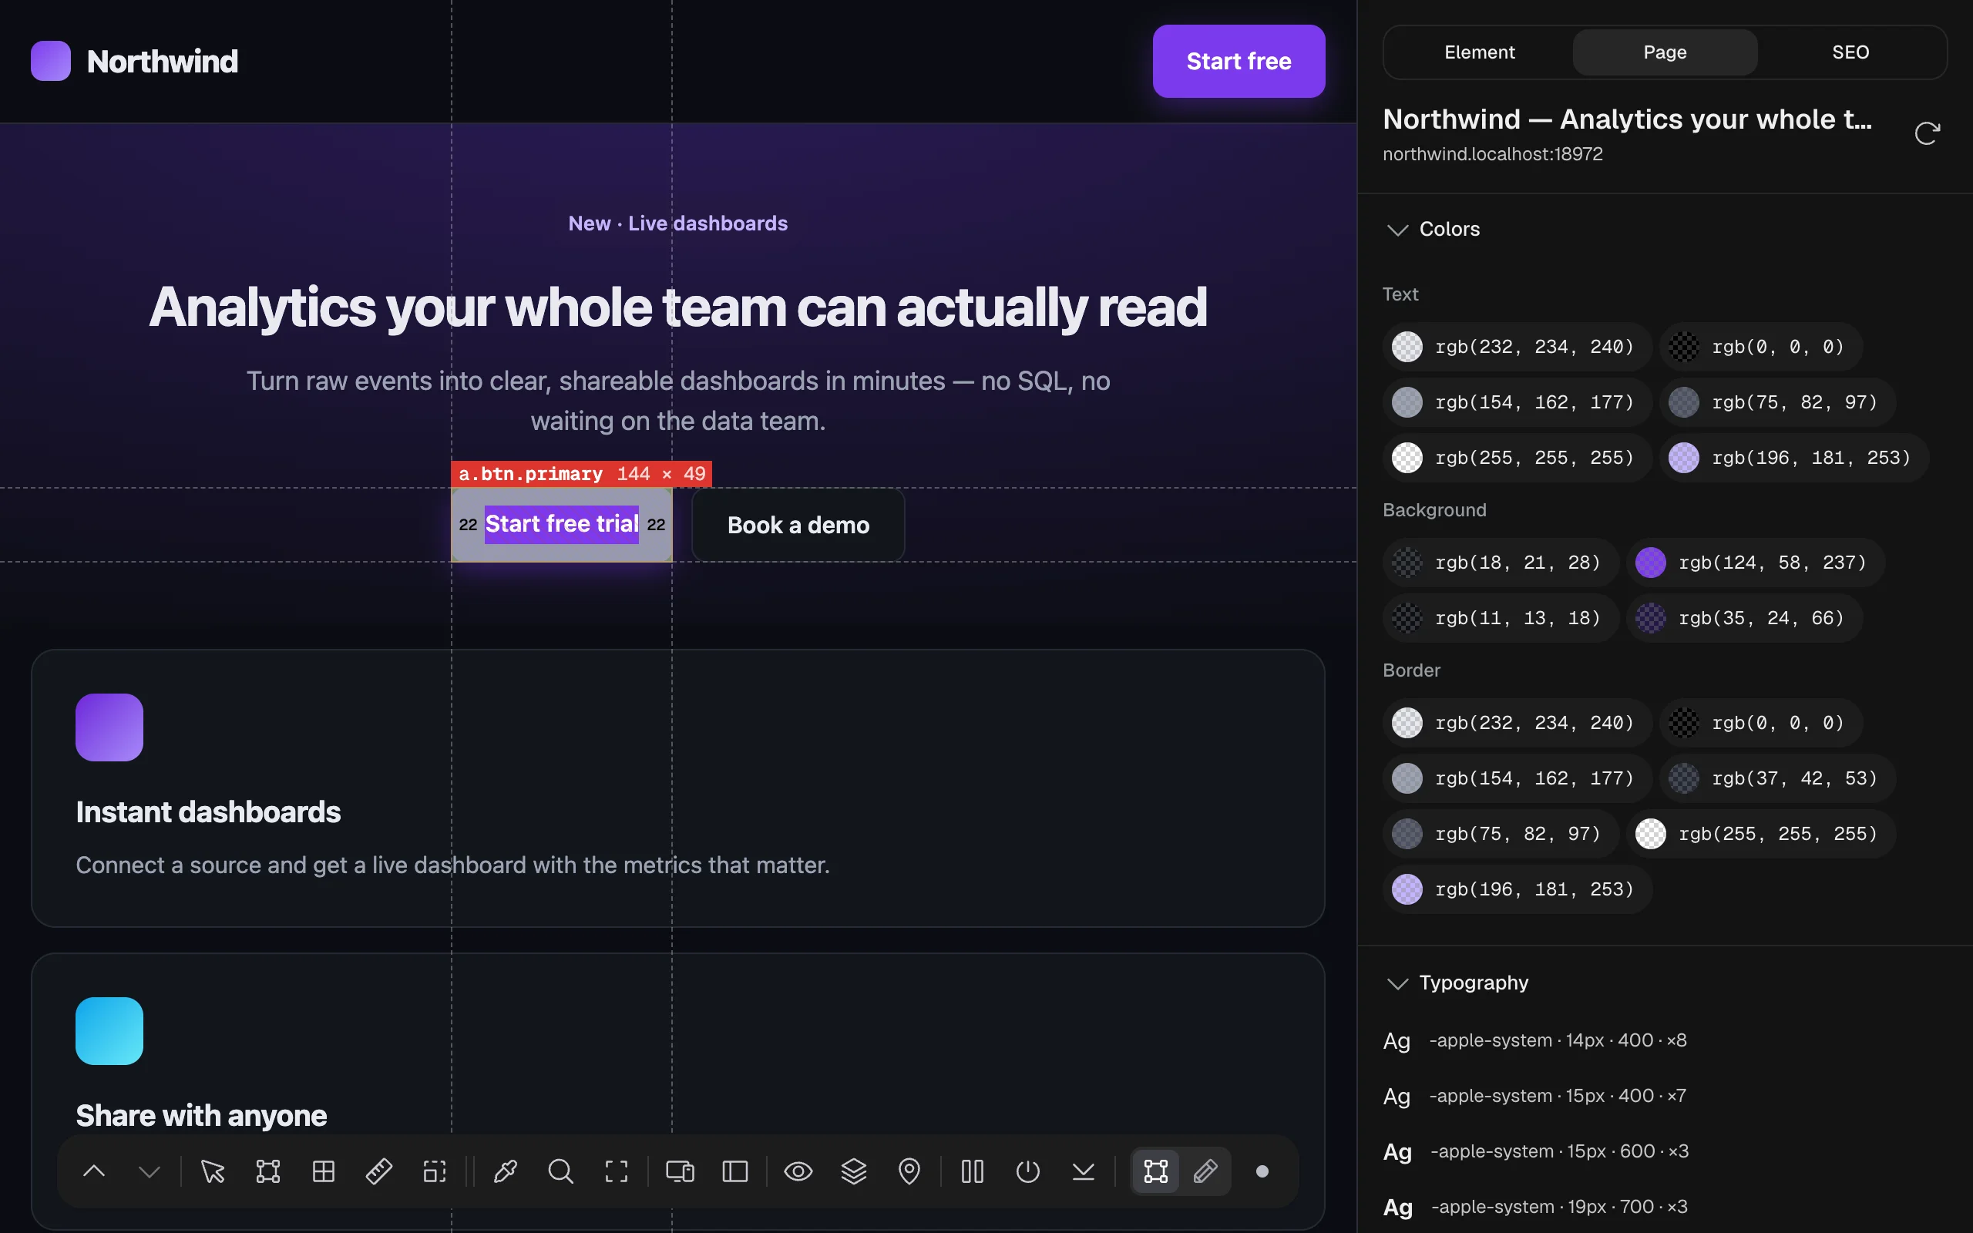1973x1233 pixels.
Task: Click the Start free trial button
Action: pos(562,524)
